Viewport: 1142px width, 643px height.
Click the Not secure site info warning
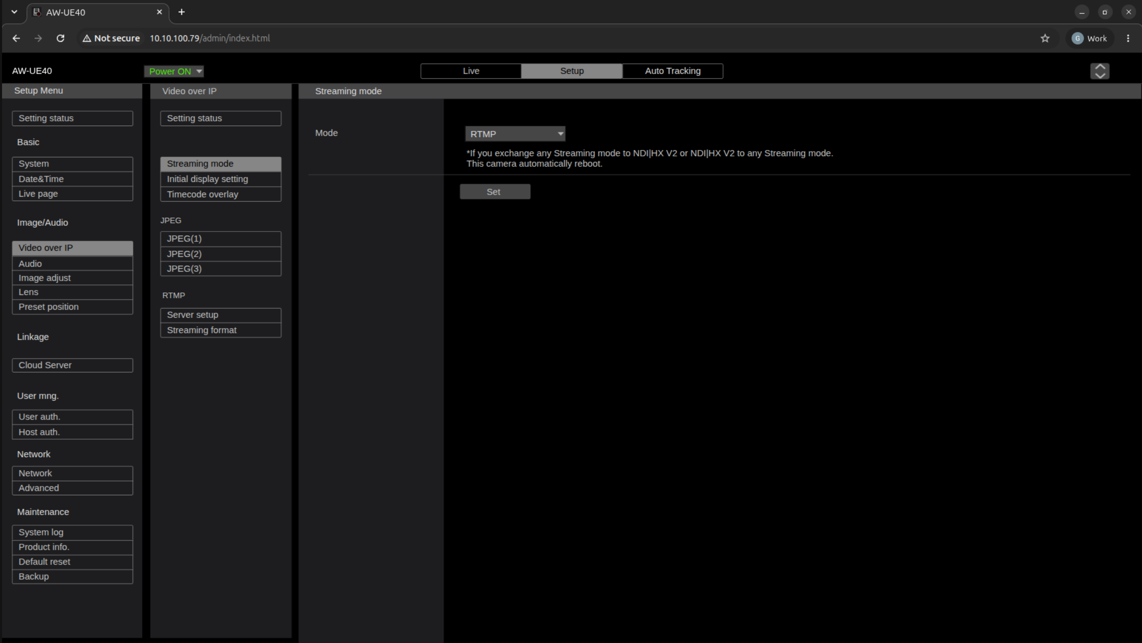111,38
